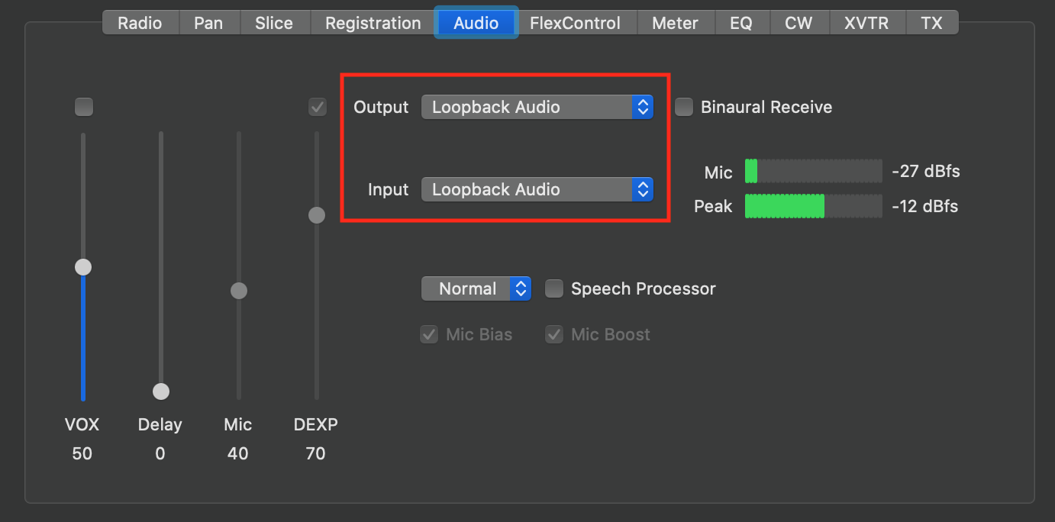Enable Binaural Receive
1055x522 pixels.
pyautogui.click(x=683, y=107)
